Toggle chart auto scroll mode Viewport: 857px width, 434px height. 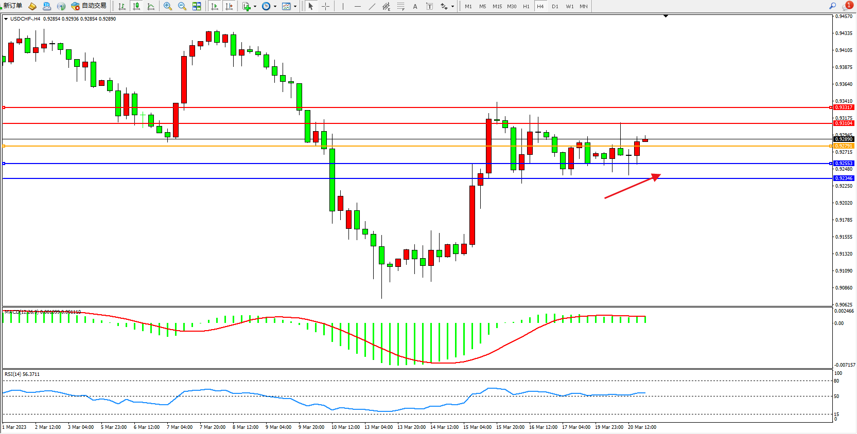[215, 6]
